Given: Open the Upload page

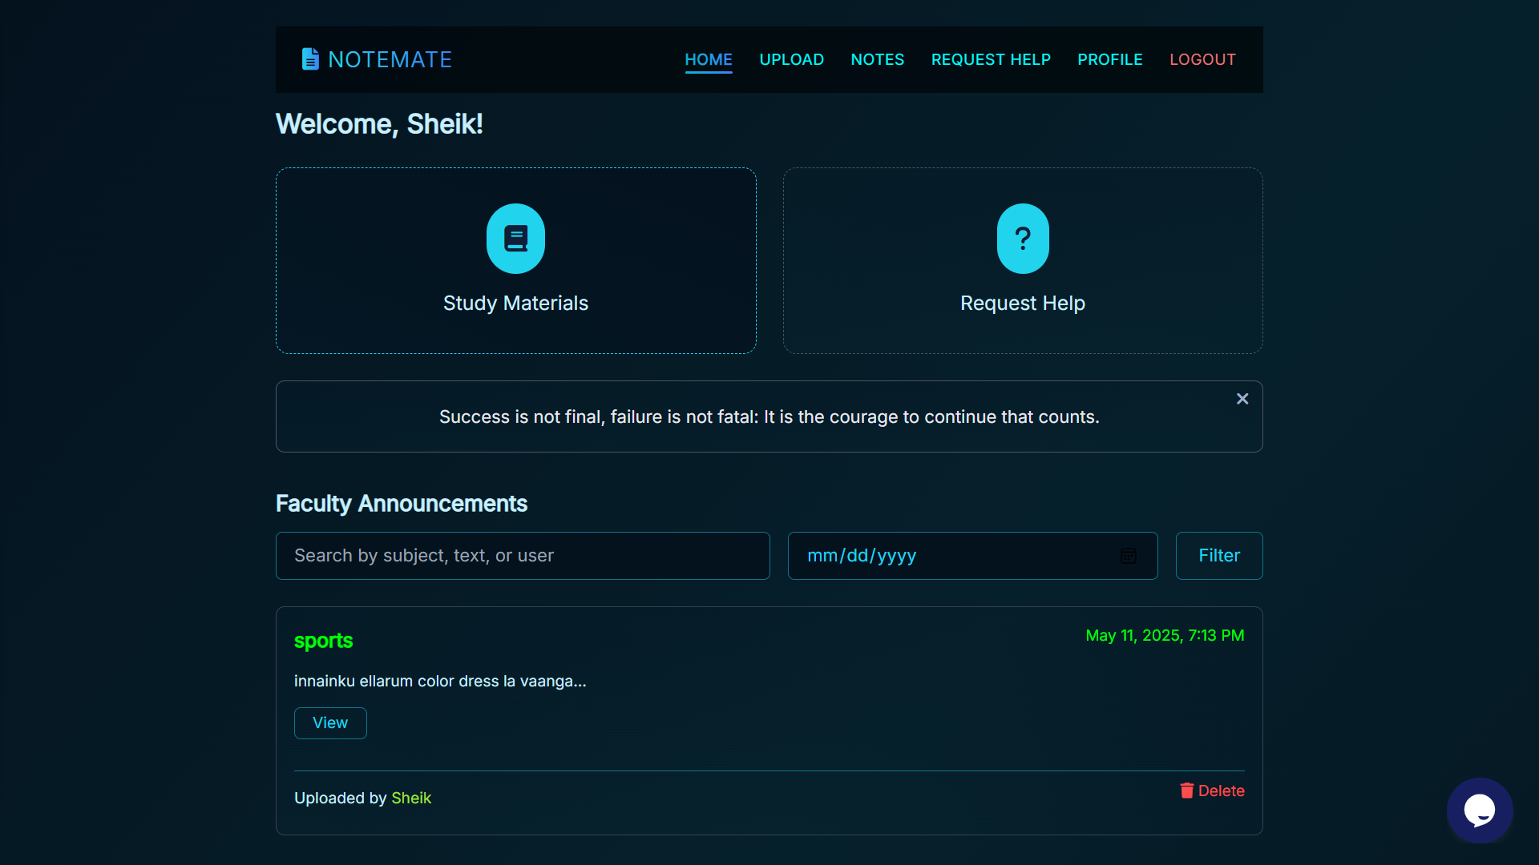Looking at the screenshot, I should pyautogui.click(x=791, y=60).
